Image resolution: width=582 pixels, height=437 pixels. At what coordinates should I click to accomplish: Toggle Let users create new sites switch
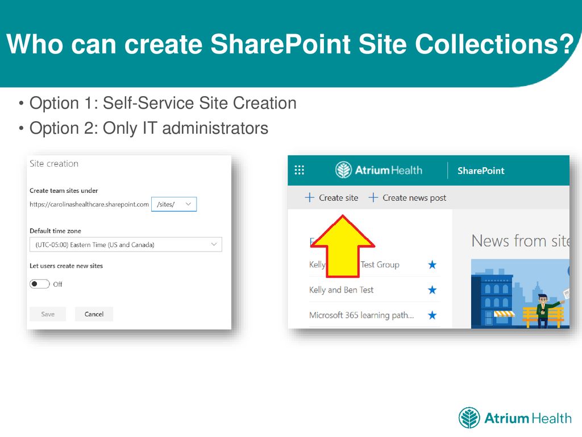[39, 284]
